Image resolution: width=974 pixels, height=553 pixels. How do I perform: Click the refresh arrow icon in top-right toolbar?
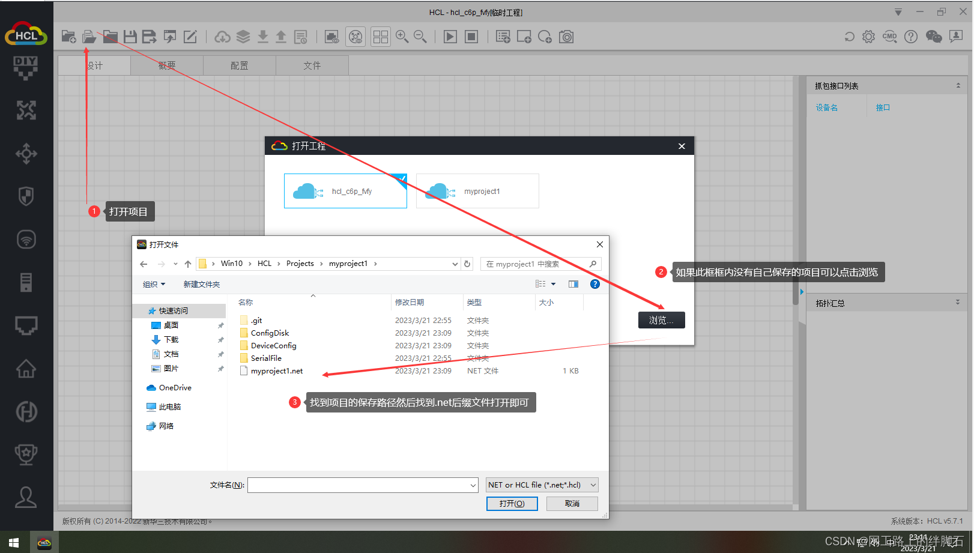click(x=849, y=37)
